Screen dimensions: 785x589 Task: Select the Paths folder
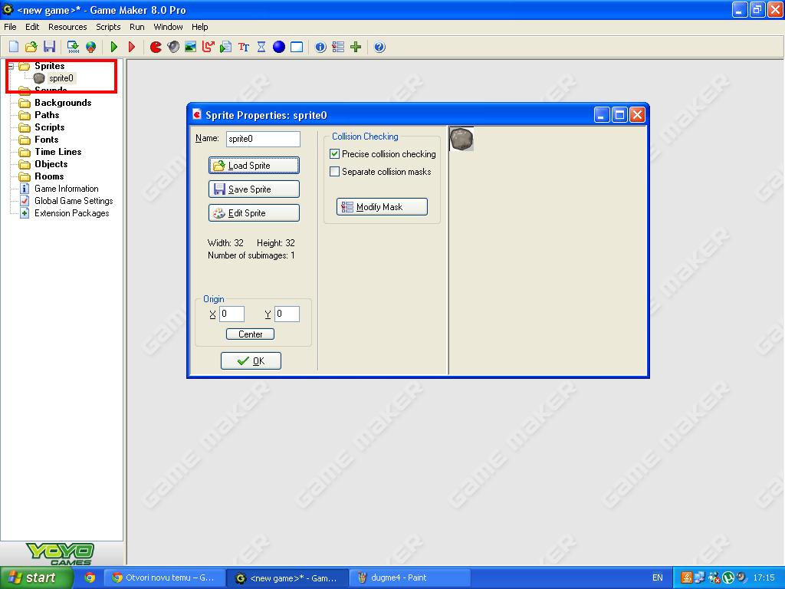(x=47, y=115)
